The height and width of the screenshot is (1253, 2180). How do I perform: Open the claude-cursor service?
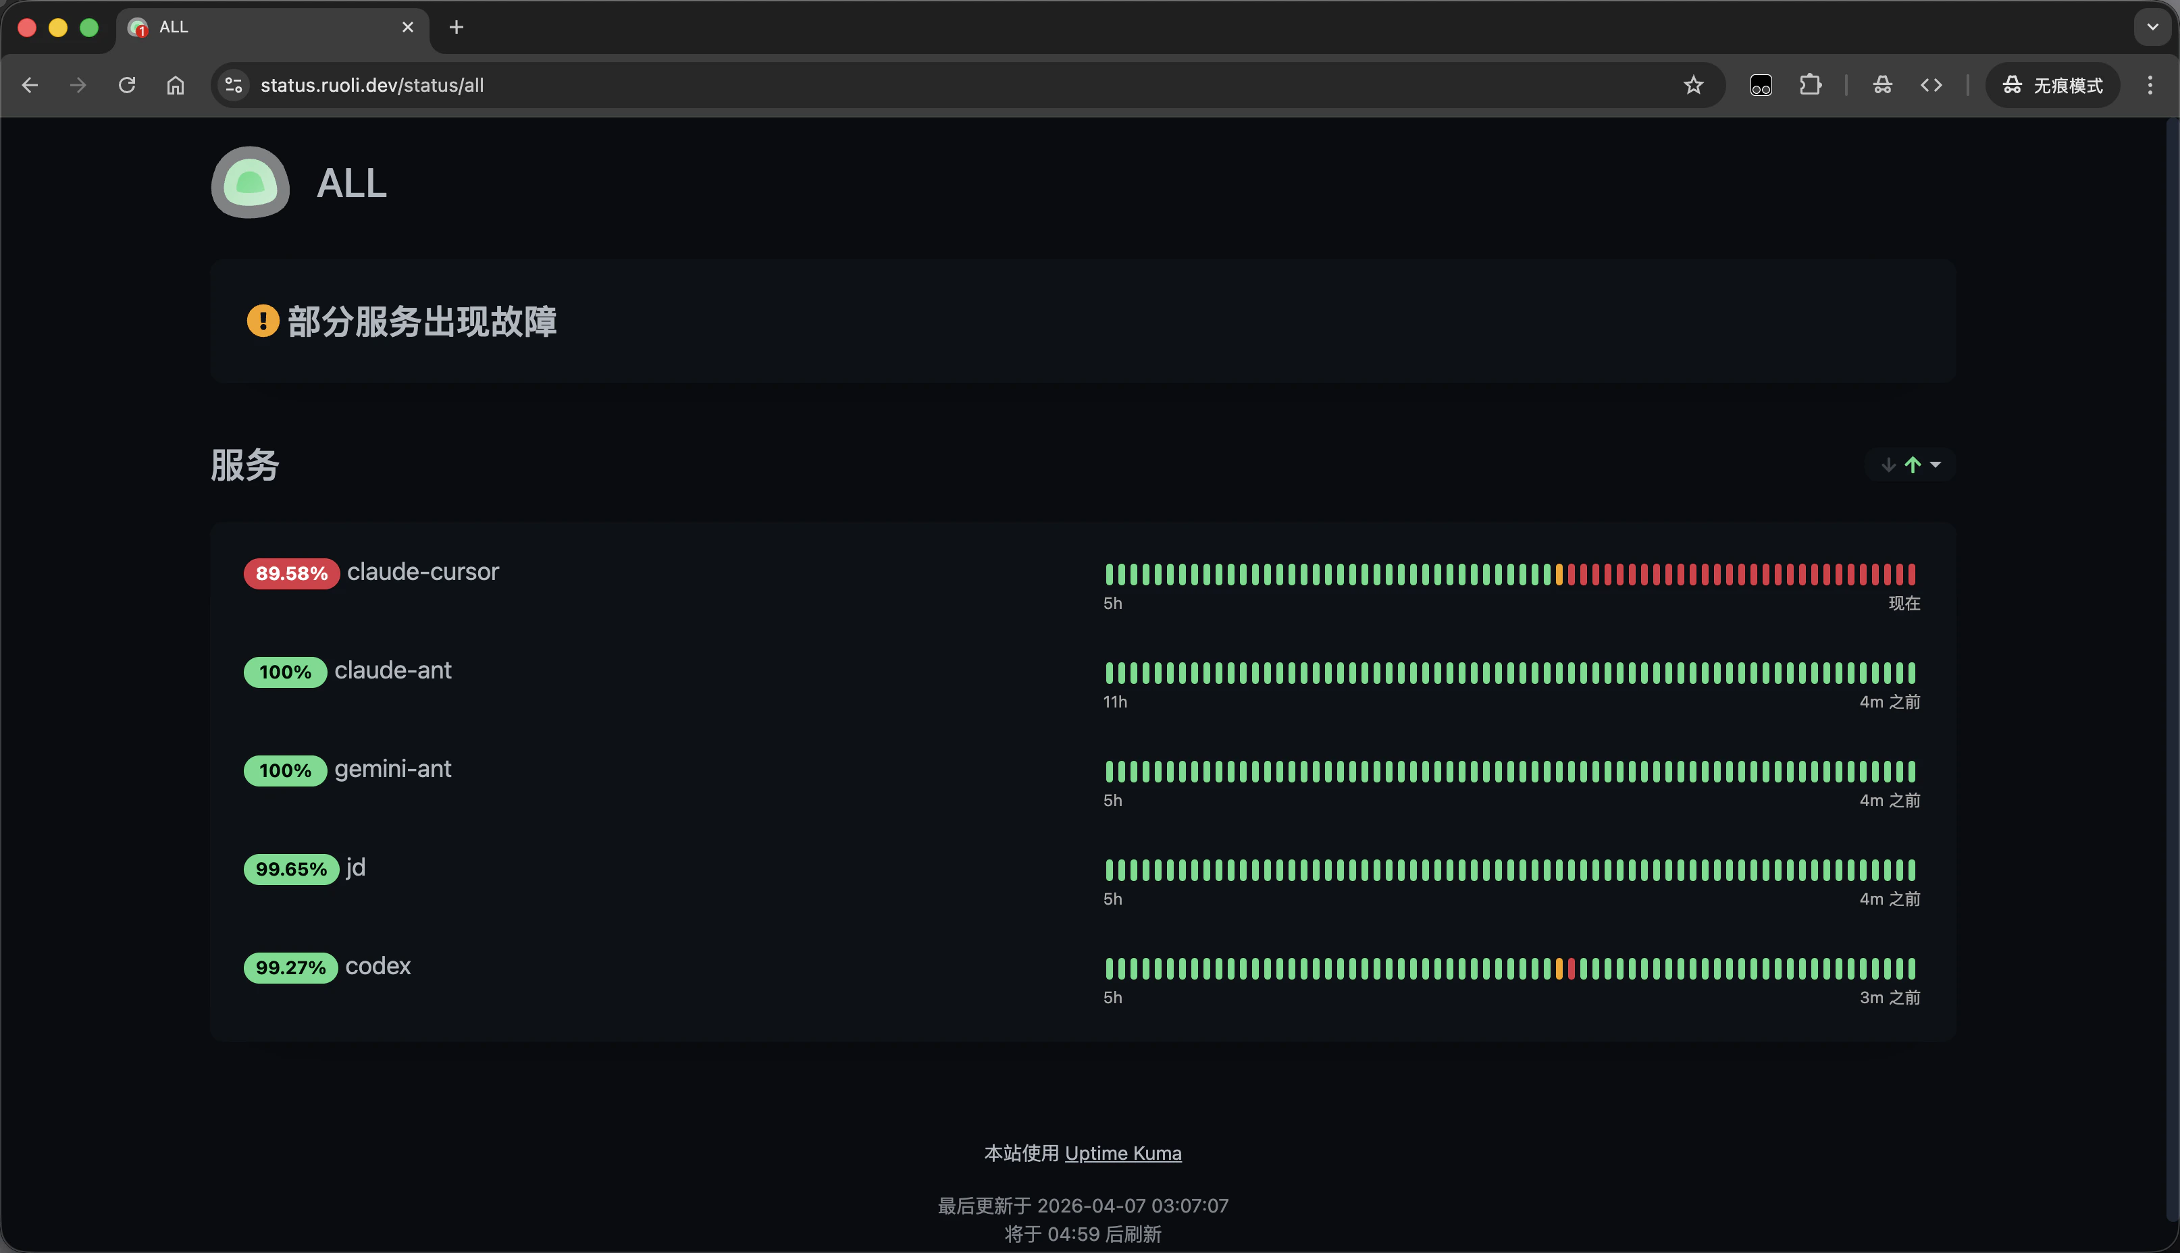[423, 572]
